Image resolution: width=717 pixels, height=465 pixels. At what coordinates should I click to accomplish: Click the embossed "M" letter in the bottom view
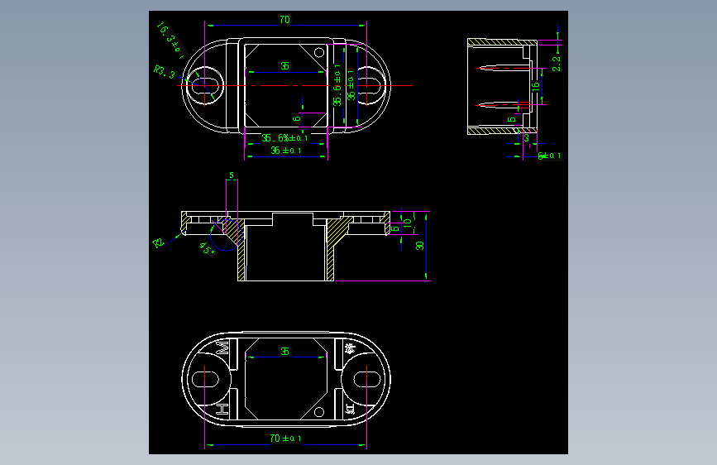point(222,348)
